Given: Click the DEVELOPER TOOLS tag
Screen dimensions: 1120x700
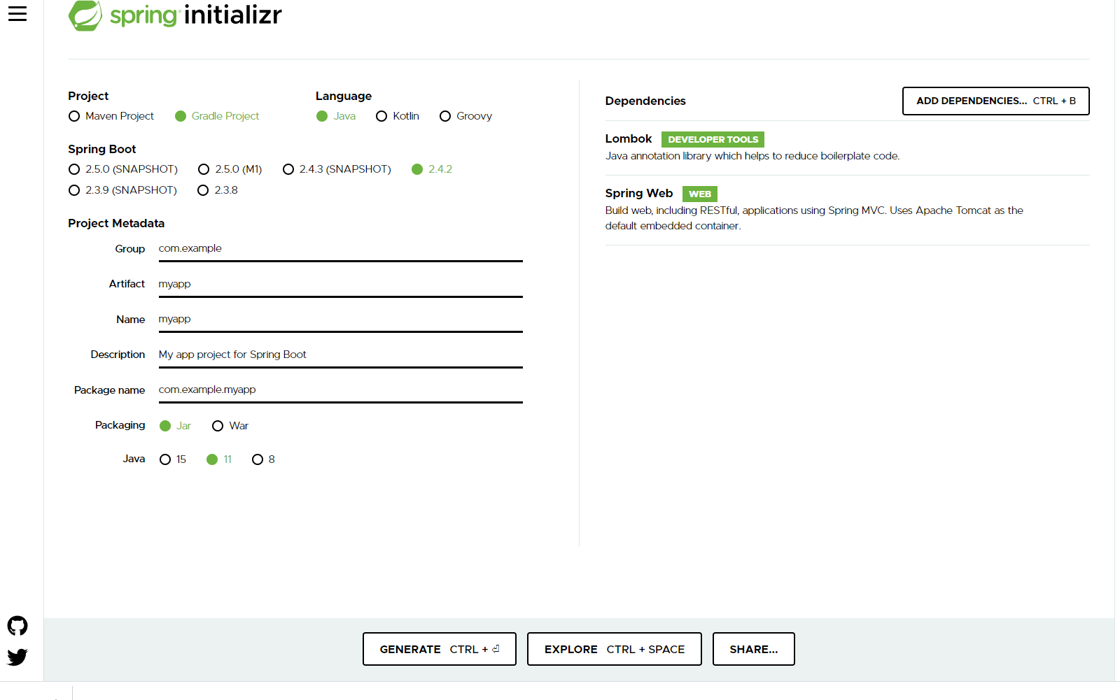Looking at the screenshot, I should (713, 139).
